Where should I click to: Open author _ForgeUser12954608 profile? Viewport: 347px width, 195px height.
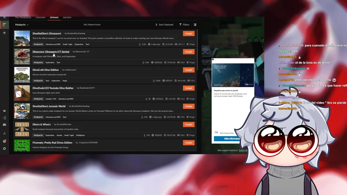click(x=88, y=143)
